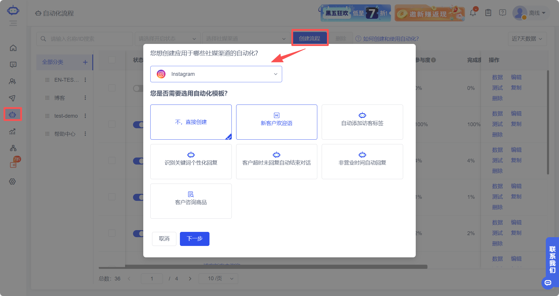Select the 非营业时间自动回复 template

click(362, 162)
